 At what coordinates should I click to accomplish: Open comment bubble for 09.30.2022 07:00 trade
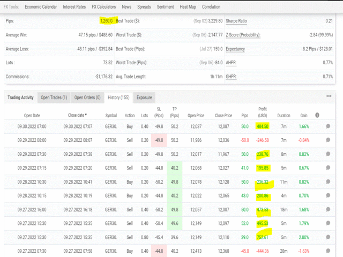328,126
